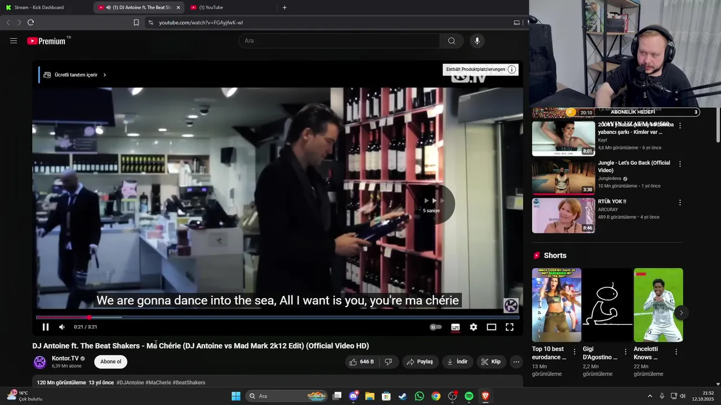Viewport: 721px width, 405px height.
Task: Open Kontor.TV channel avatar
Action: pos(39,362)
